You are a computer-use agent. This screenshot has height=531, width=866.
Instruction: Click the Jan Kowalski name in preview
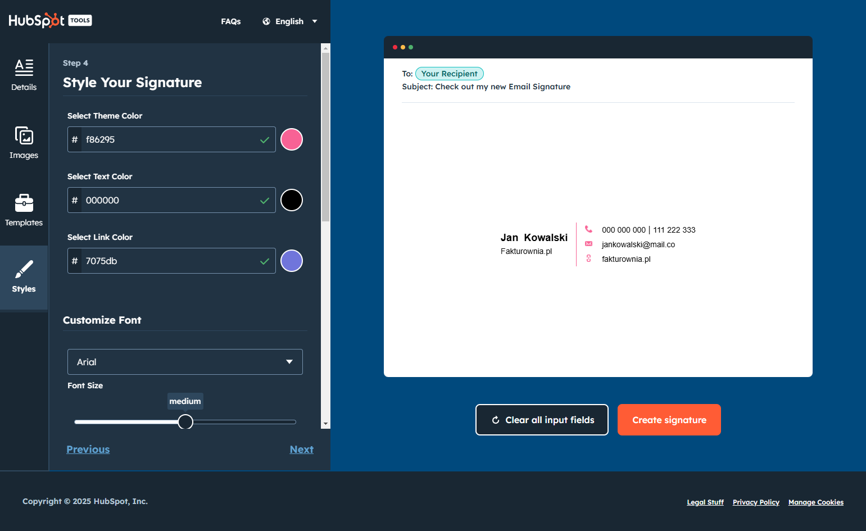pyautogui.click(x=534, y=238)
